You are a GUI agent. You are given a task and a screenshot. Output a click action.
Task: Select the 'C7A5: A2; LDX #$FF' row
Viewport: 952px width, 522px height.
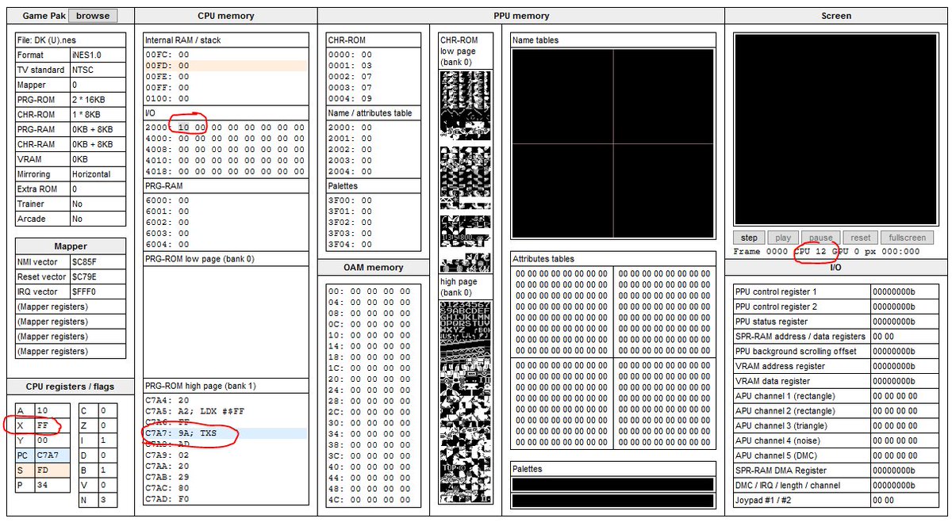[225, 411]
